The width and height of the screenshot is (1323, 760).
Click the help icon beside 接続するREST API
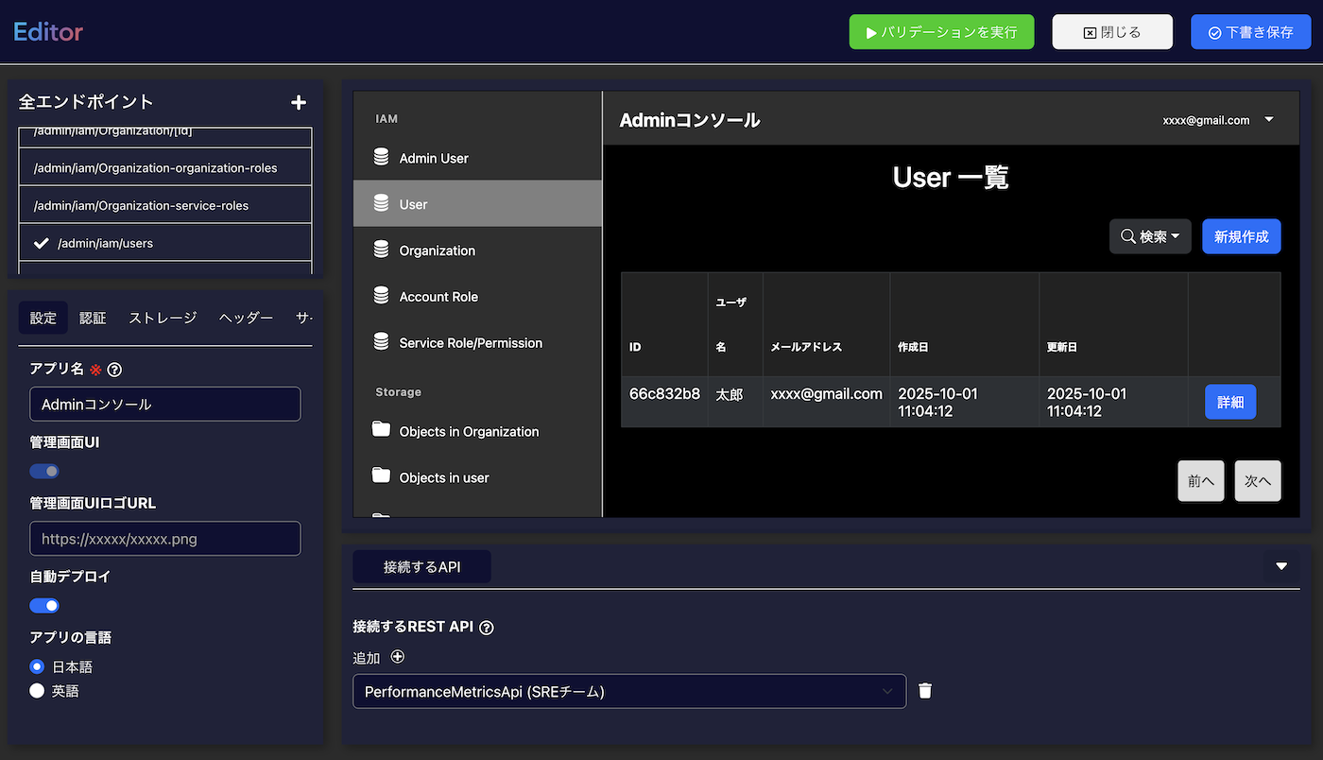point(487,627)
